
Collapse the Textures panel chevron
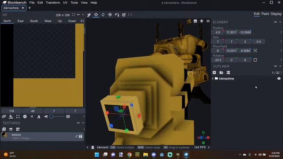pyautogui.click(x=83, y=123)
